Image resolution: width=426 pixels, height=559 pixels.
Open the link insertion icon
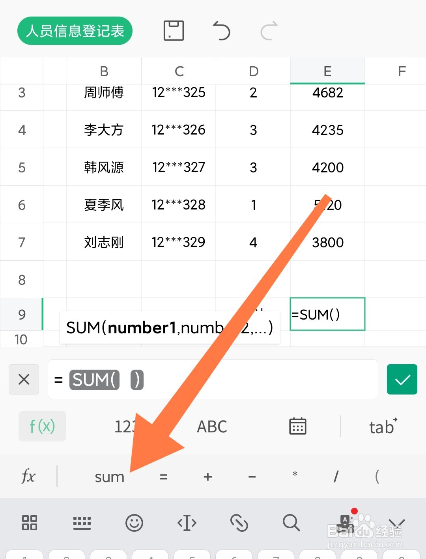(239, 523)
